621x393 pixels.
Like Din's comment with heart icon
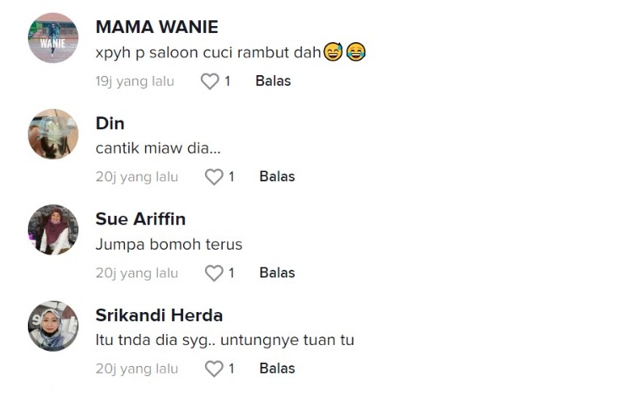coord(213,177)
